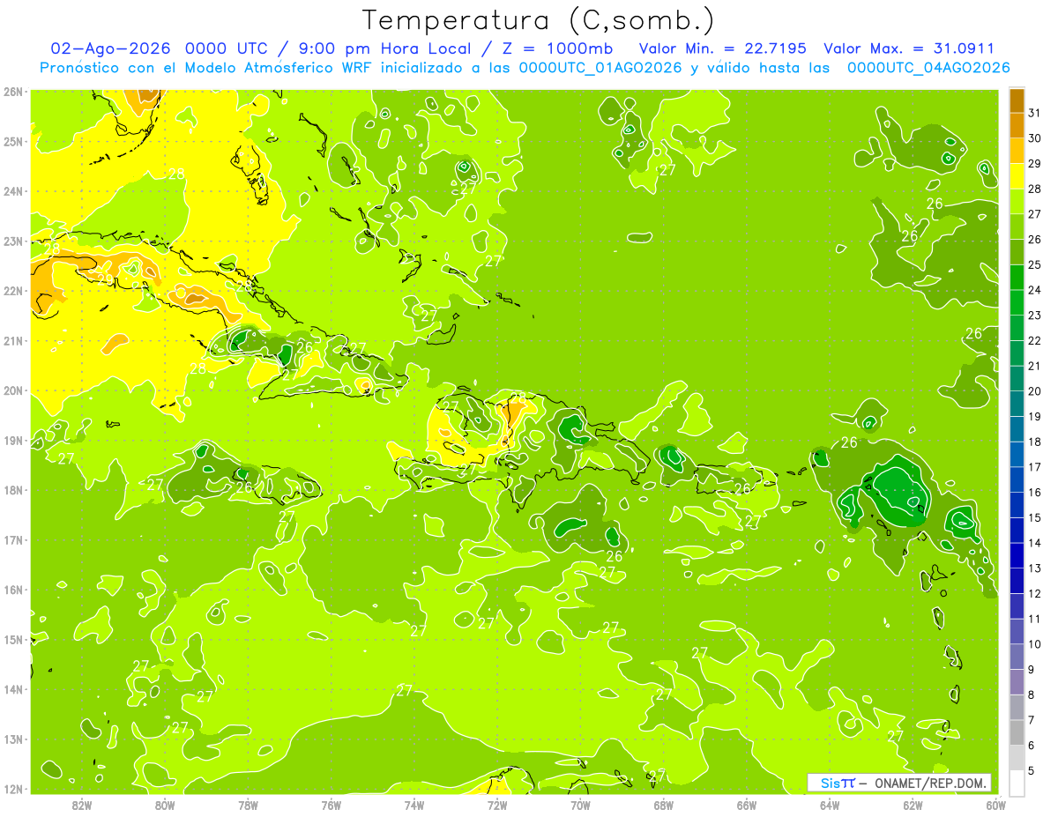Screen dimensions: 1058x817
Task: Click the latitude axis label '16N'
Action: pyautogui.click(x=13, y=590)
